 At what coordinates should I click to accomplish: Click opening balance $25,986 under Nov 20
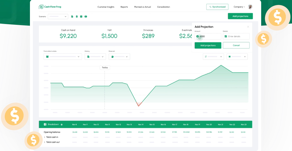pyautogui.click(x=209, y=132)
